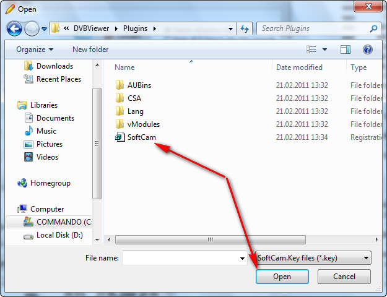Screen dimensions: 387x297
Task: Open the SoftCam.Key file type dropdown
Action: tap(313, 258)
